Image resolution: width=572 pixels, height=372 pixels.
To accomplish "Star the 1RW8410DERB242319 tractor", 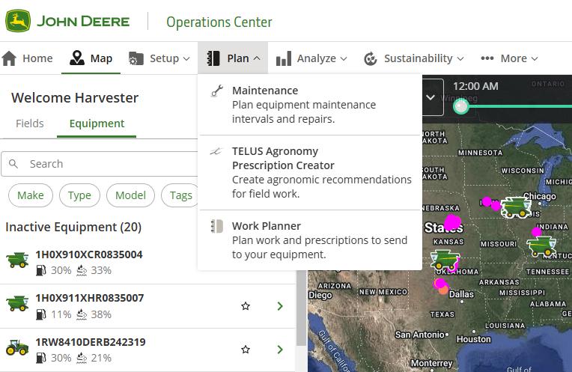I will click(x=246, y=350).
